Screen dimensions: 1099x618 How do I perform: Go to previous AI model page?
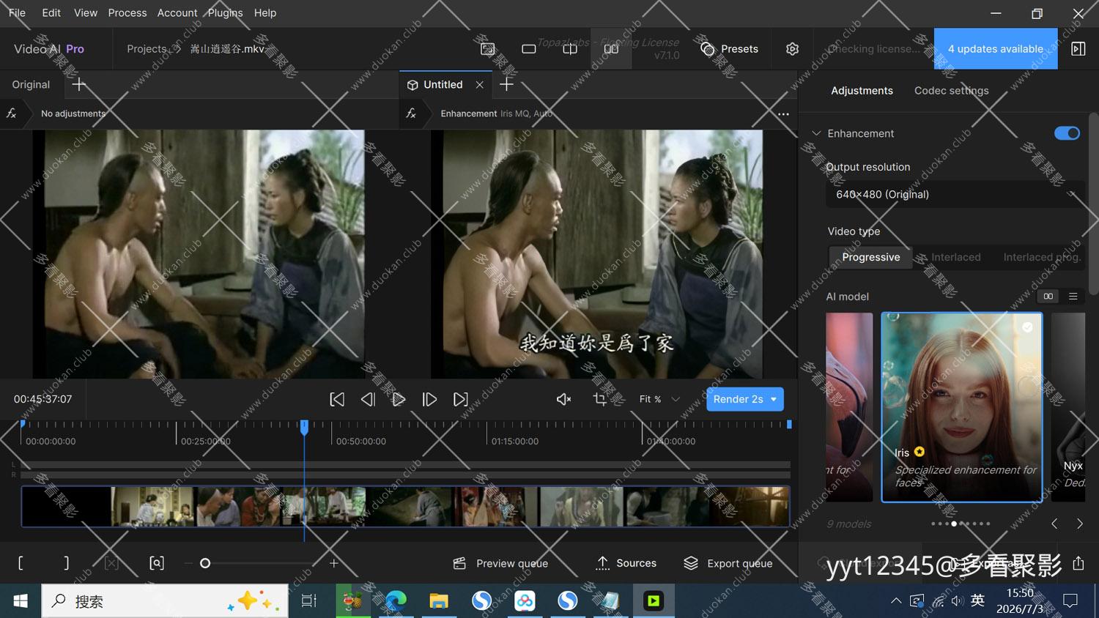[1054, 524]
